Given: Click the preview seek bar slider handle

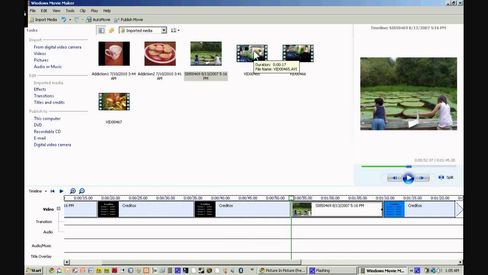Looking at the screenshot, I should pyautogui.click(x=409, y=167).
